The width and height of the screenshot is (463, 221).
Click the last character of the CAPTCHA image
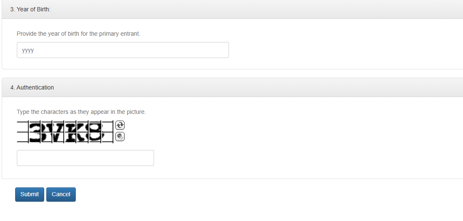(x=96, y=132)
